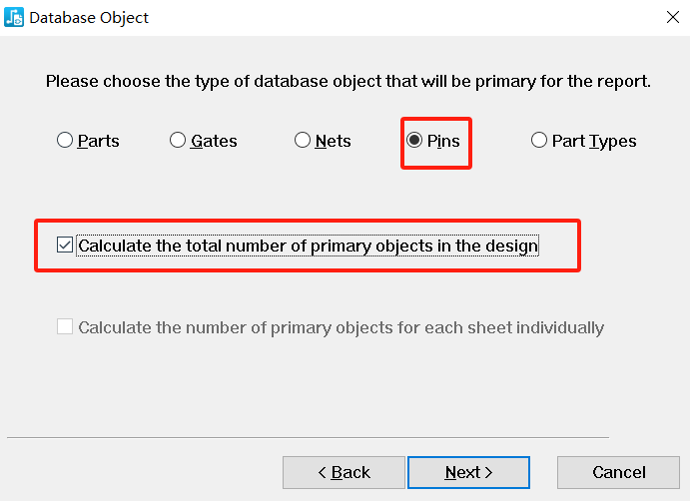
Task: Choose Gates as the primary object
Action: pos(178,141)
